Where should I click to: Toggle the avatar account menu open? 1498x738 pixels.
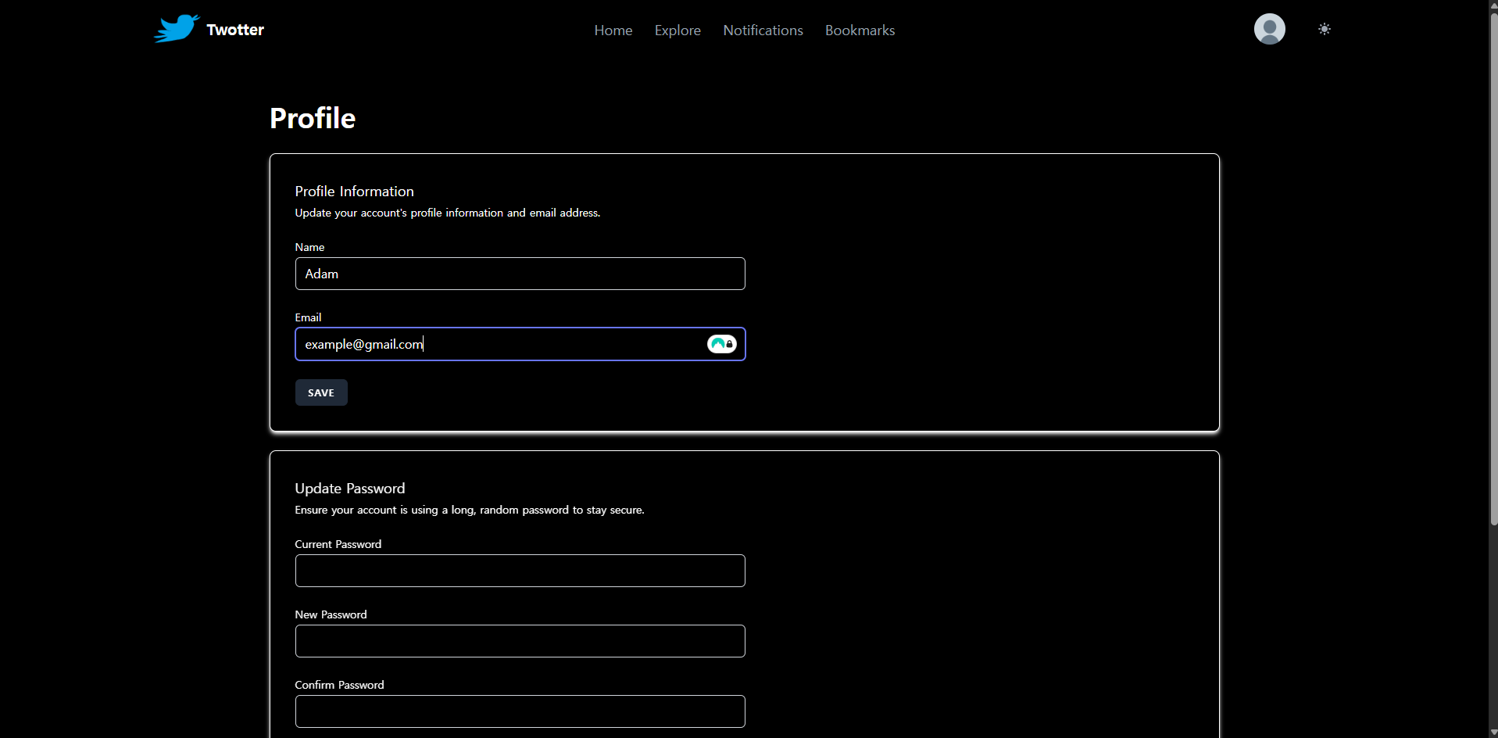click(1269, 29)
